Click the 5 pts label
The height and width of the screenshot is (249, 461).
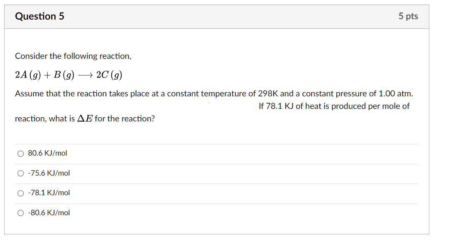(x=408, y=16)
